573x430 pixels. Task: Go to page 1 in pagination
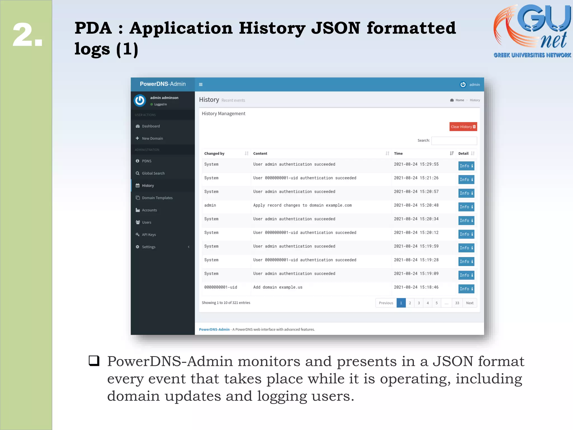pos(401,303)
